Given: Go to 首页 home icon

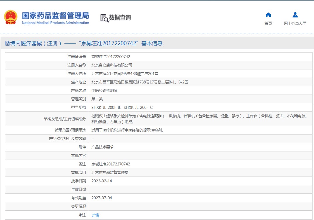Looking at the screenshot, I should point(268,15).
